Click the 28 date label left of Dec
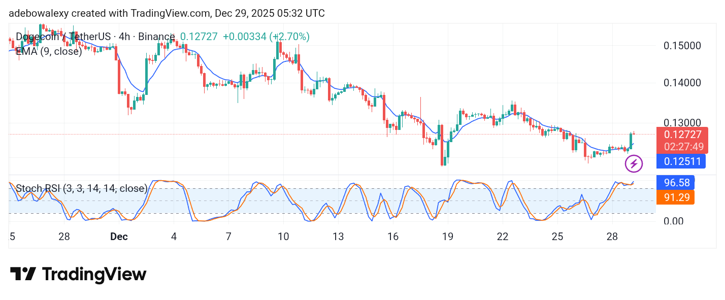Image resolution: width=725 pixels, height=300 pixels. coord(64,237)
